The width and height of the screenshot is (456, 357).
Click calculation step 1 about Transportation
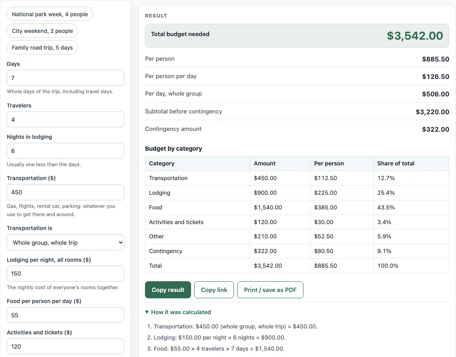pyautogui.click(x=235, y=326)
